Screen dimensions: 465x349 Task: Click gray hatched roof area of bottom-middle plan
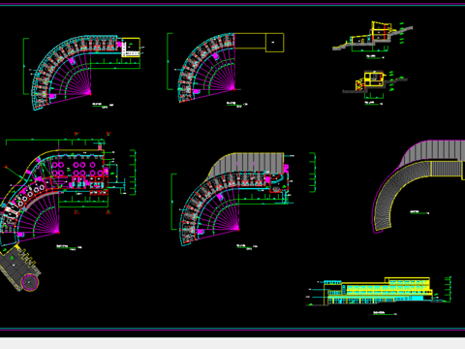247,163
